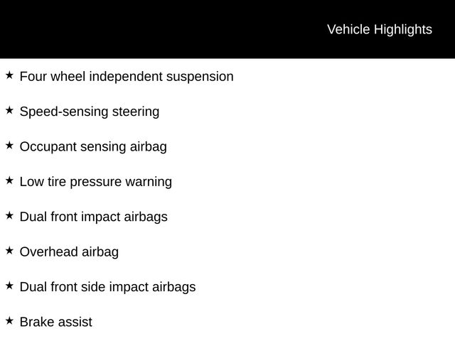Click the Dual front side impact airbags text

[x=107, y=287]
